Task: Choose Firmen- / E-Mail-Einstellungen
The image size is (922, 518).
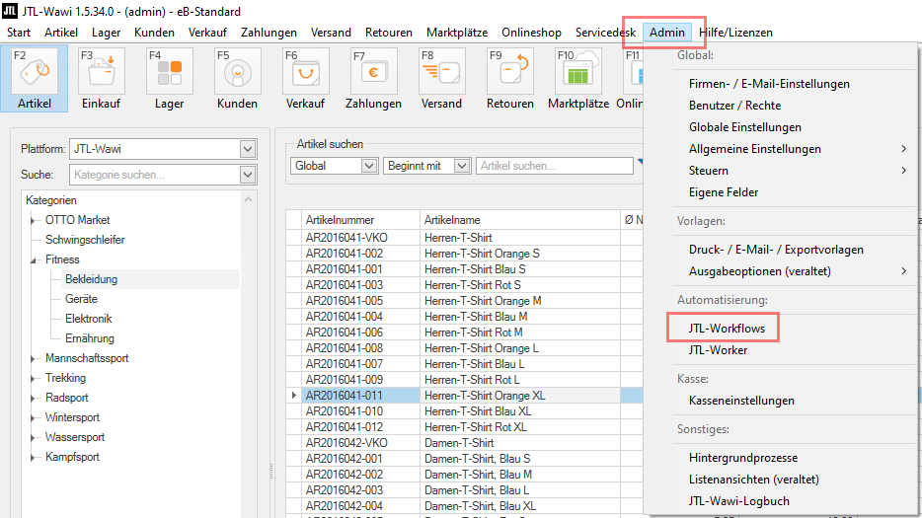Action: (x=769, y=84)
